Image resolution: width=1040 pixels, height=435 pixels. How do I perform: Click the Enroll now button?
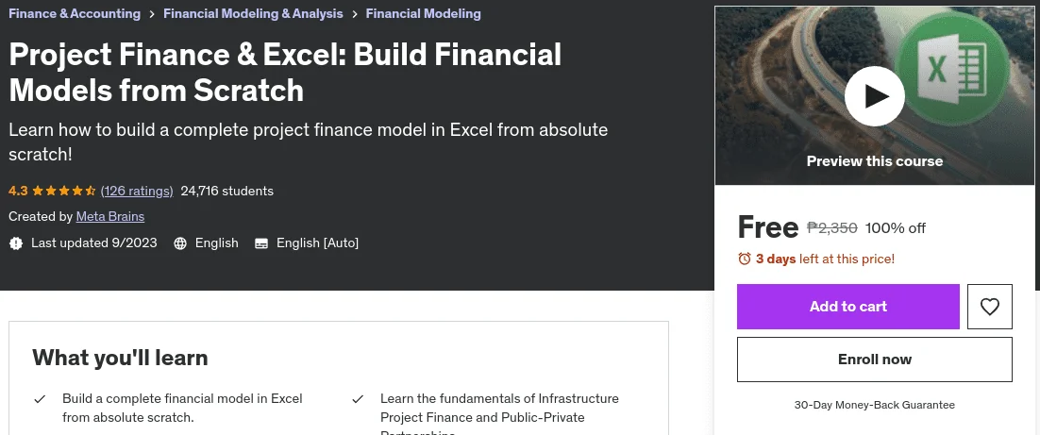pos(875,360)
